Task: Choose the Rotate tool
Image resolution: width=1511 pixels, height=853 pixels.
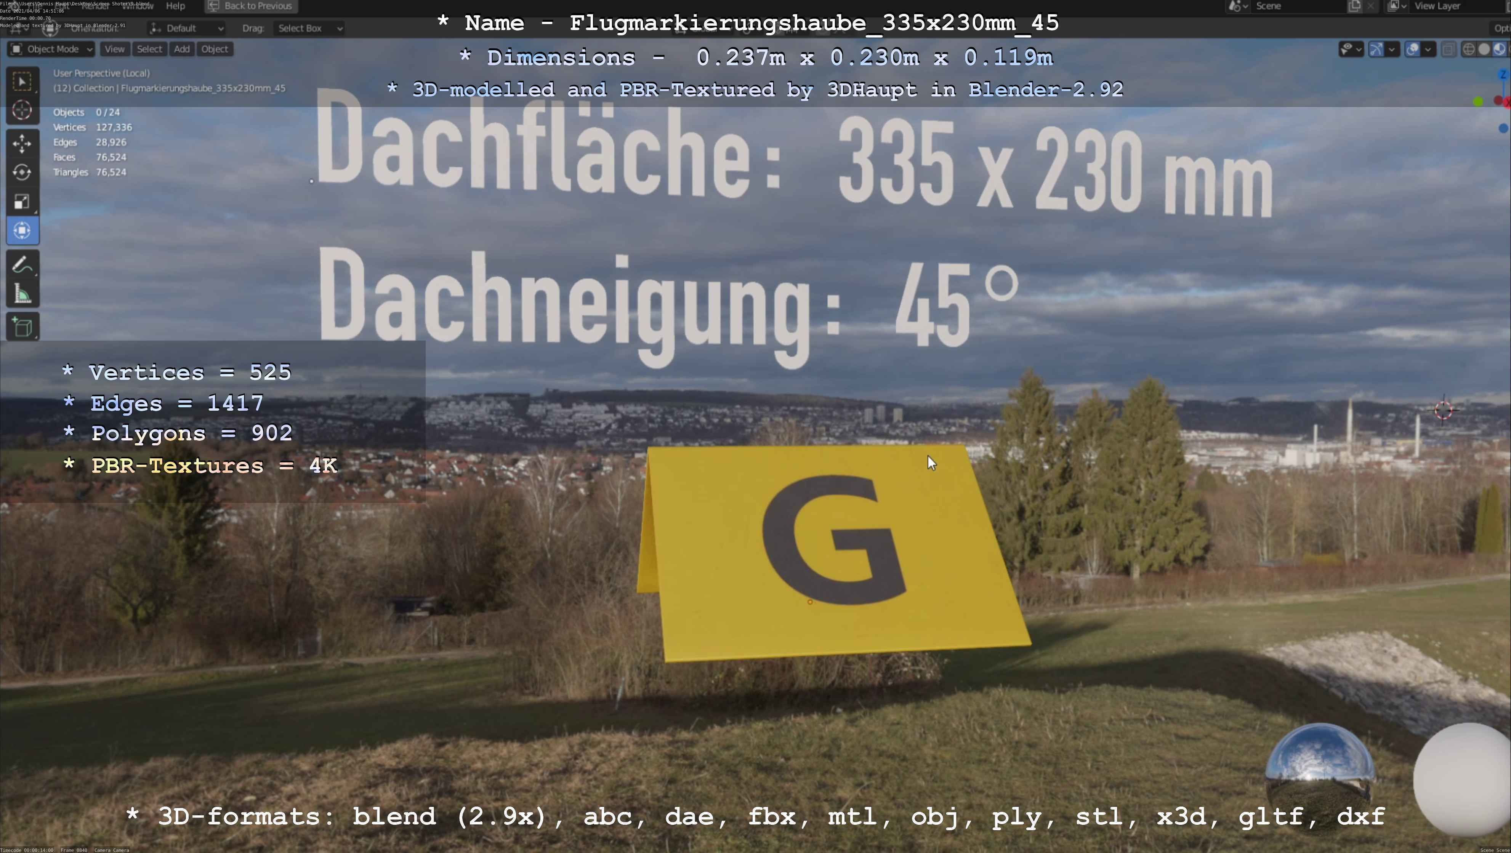Action: [22, 172]
